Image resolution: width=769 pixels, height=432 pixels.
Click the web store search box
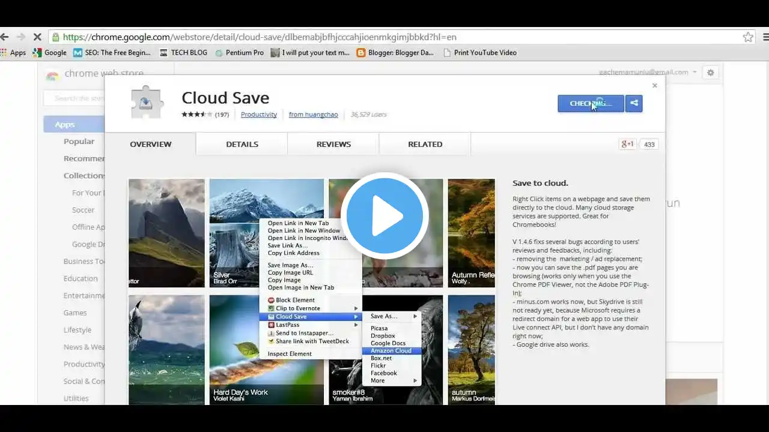tap(74, 98)
